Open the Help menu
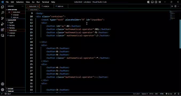Viewport: 181px width, 96px height. point(53,2)
